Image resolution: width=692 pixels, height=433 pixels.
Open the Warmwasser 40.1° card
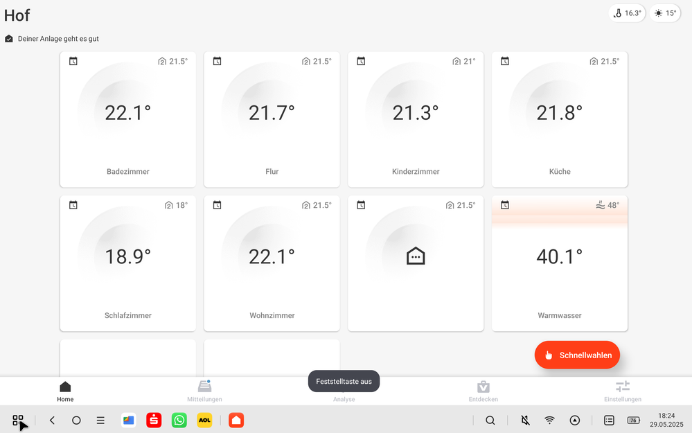560,263
